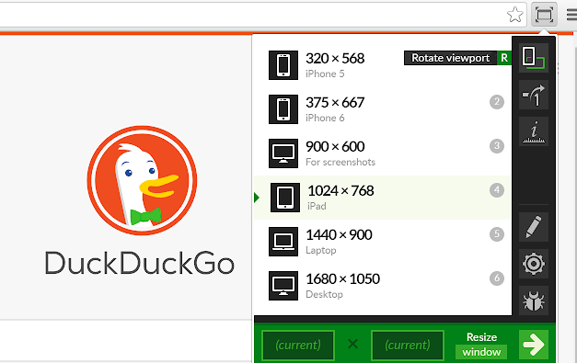Select the 1680 × 1050 Desktop preset
Viewport: 577px width, 363px height.
(383, 286)
